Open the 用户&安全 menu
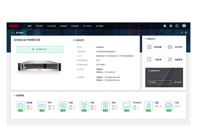The width and height of the screenshot is (197, 131). (x=87, y=26)
